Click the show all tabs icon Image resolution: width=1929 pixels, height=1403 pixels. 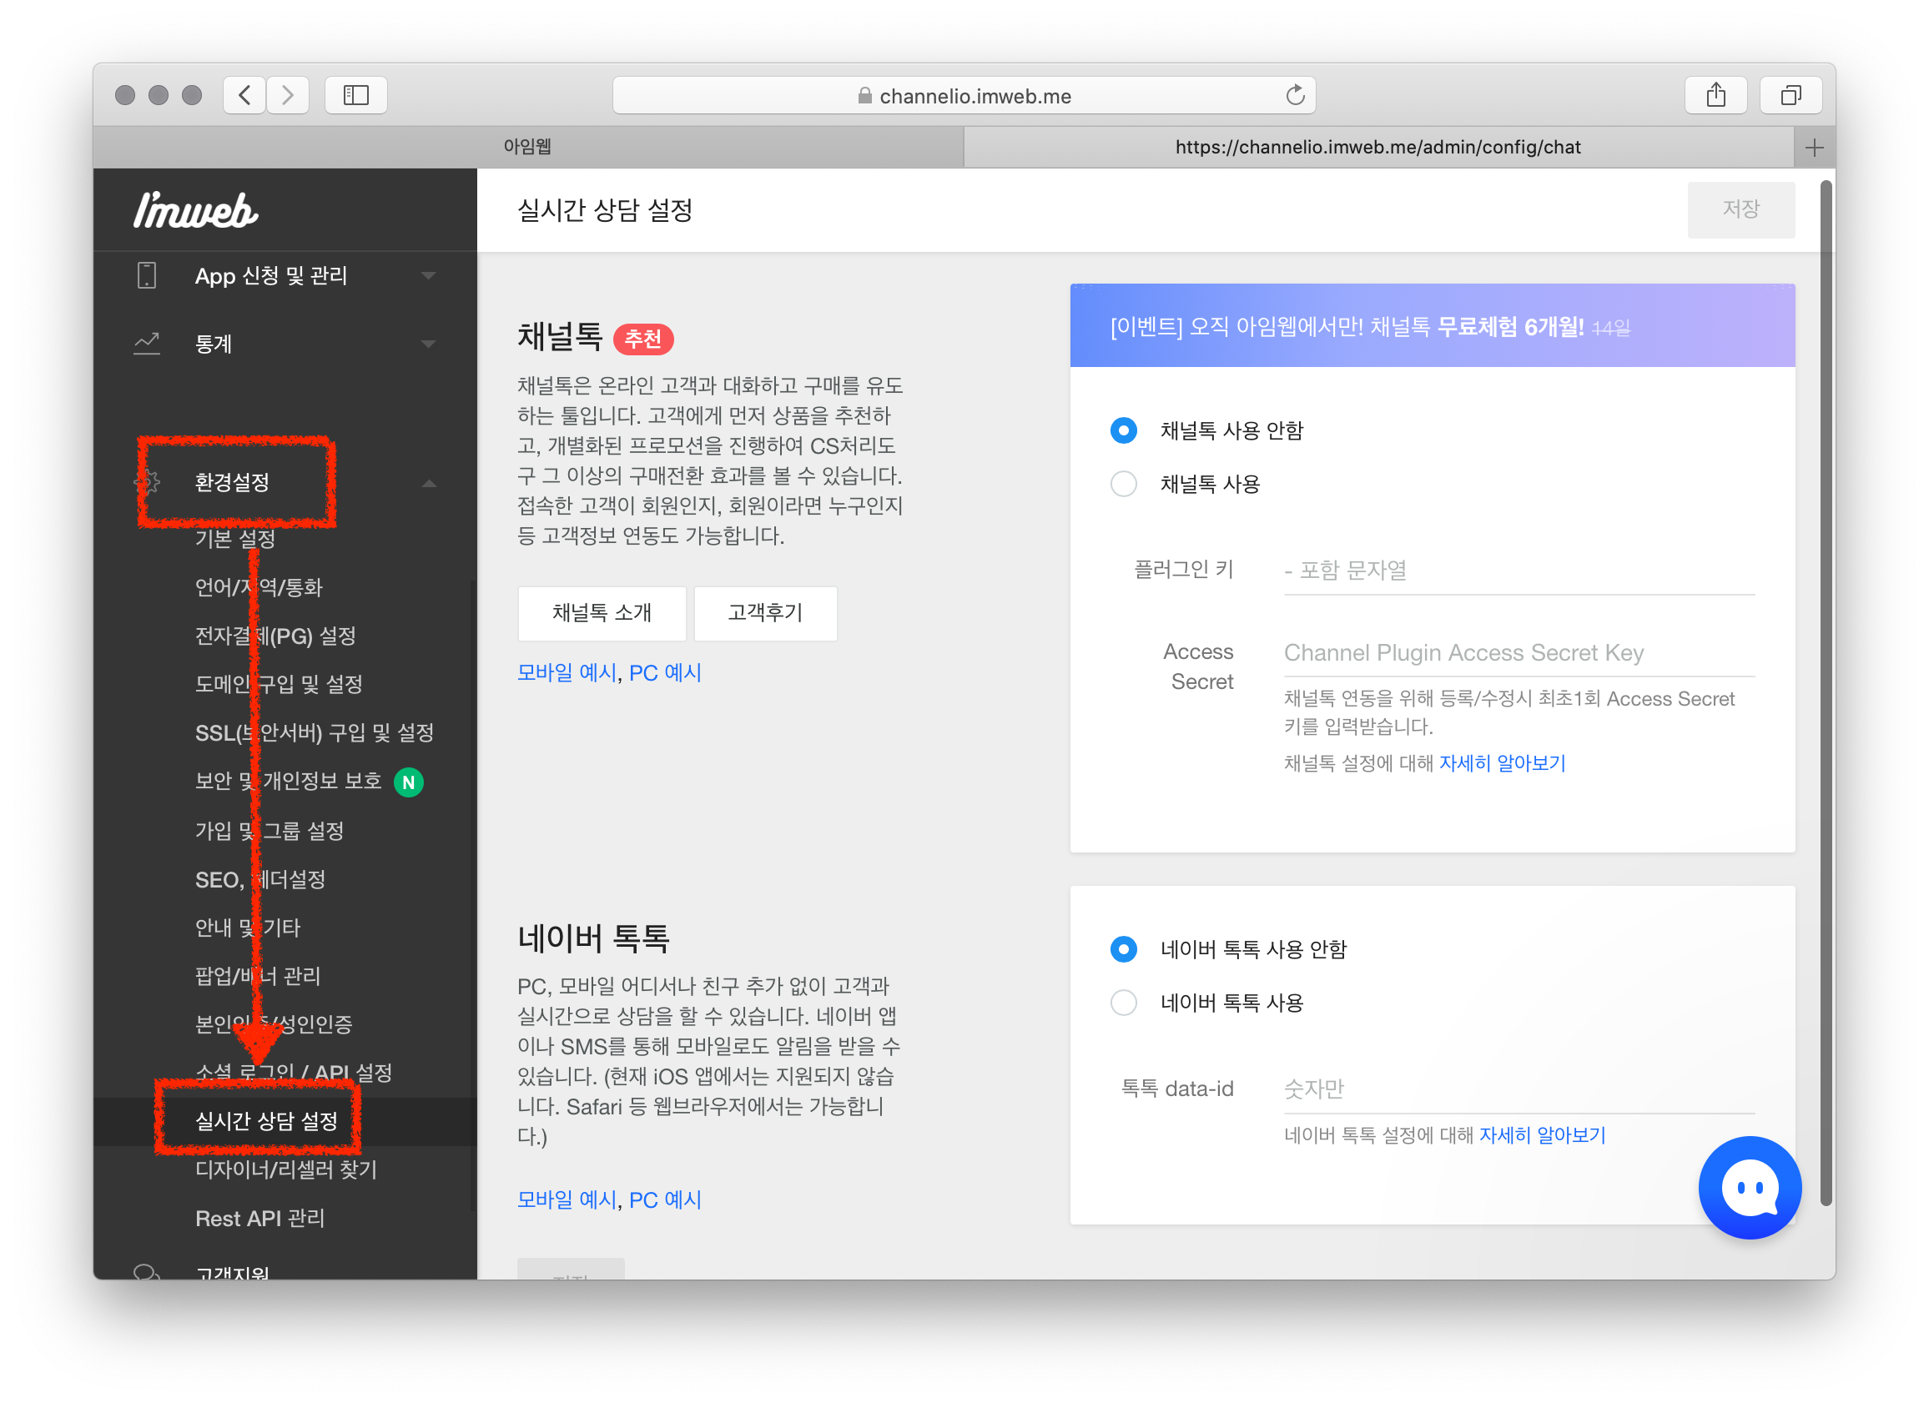pos(1790,95)
